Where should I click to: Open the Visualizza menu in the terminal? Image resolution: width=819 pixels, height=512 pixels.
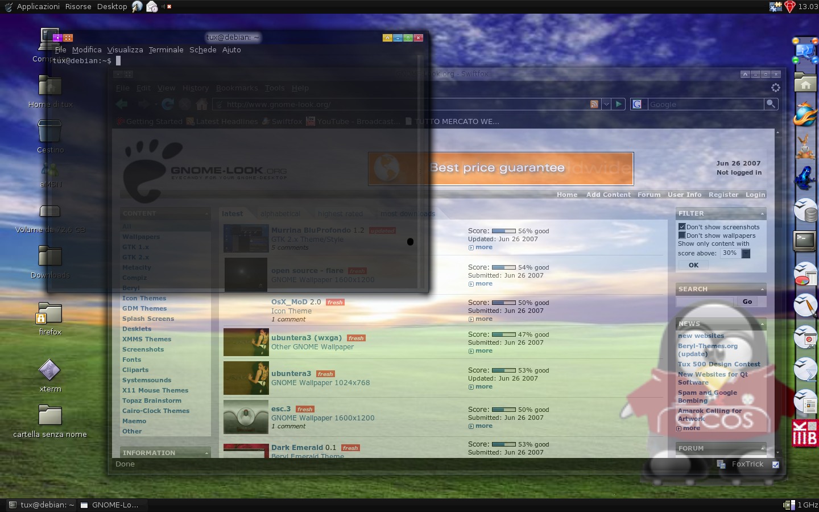click(125, 50)
